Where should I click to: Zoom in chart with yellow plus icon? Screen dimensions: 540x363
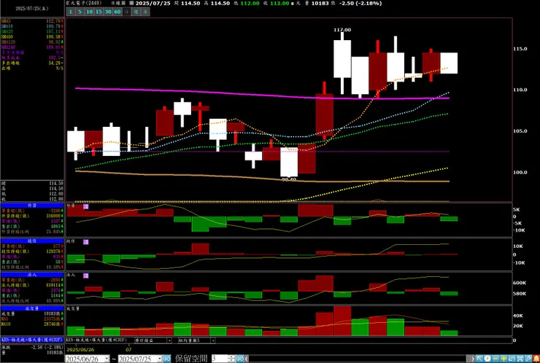click(504, 359)
